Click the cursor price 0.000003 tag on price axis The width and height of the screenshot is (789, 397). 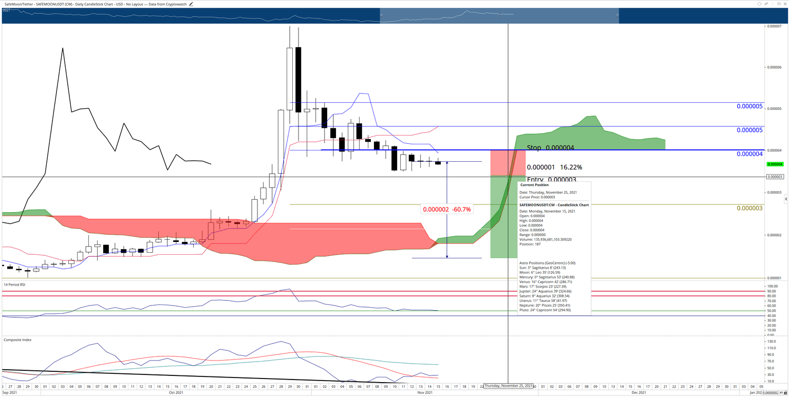775,177
